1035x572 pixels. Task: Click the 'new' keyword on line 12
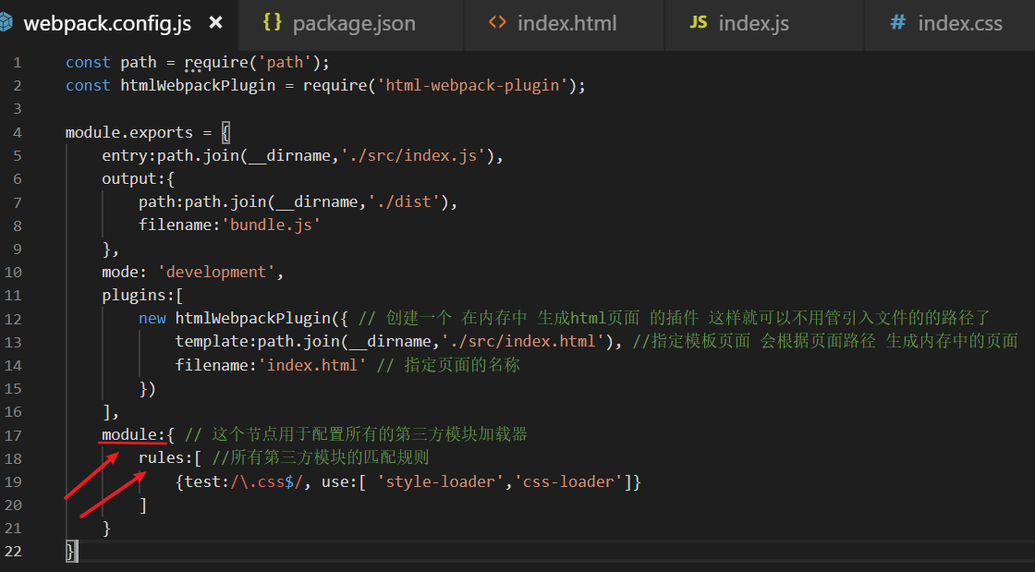coord(152,319)
